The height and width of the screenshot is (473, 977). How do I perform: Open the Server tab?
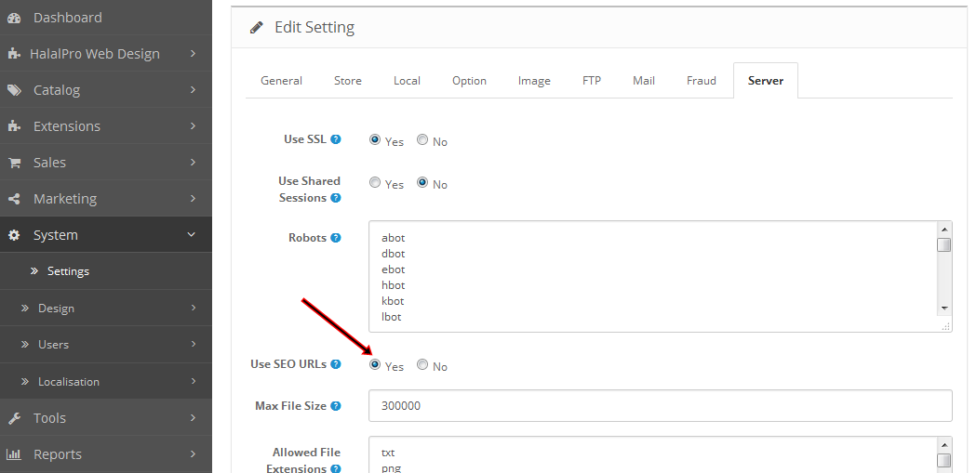[766, 80]
